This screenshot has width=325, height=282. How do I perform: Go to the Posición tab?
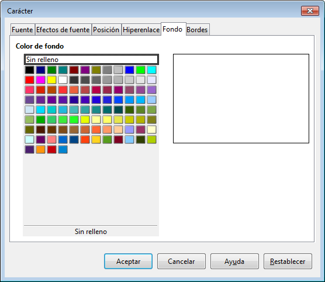106,30
